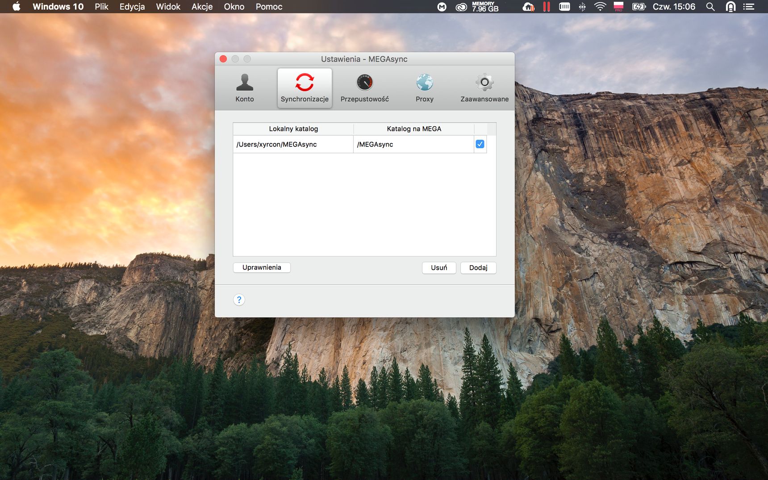
Task: Click the headphone-shaped menu bar icon
Action: click(730, 7)
